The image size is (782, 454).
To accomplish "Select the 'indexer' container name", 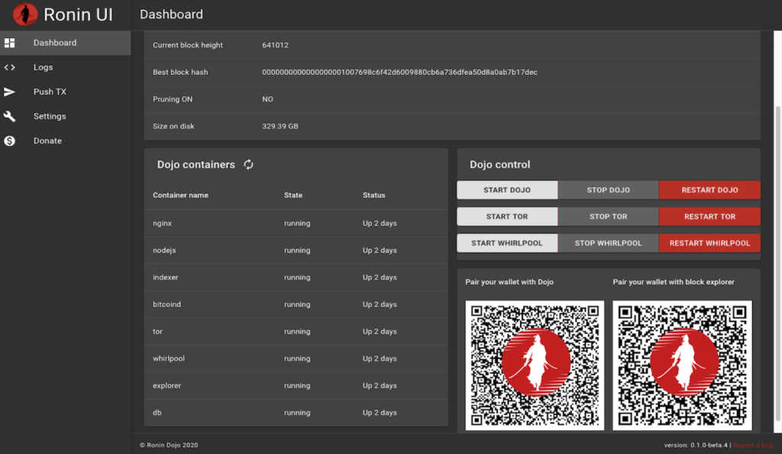I will [x=166, y=277].
